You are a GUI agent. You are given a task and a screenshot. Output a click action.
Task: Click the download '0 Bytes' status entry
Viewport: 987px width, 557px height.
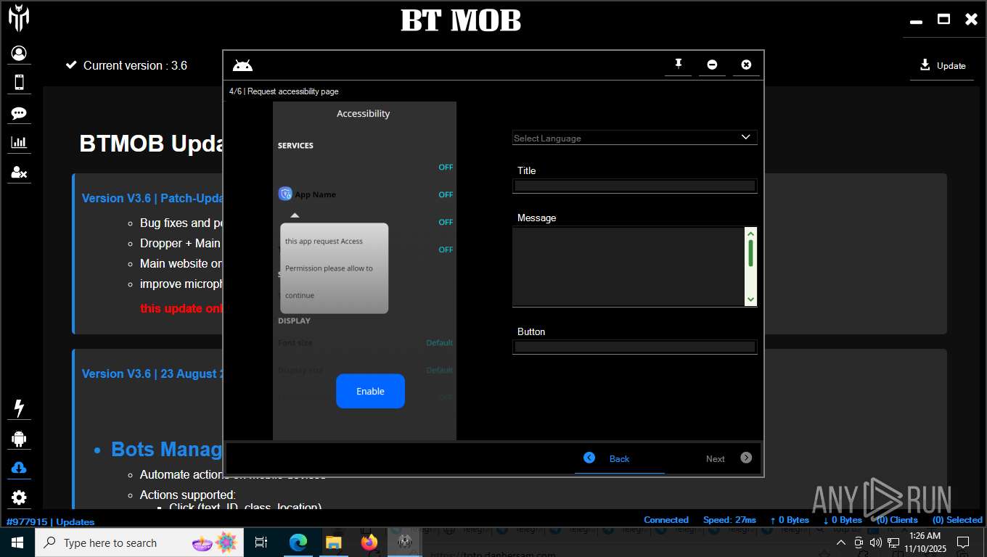click(x=843, y=520)
